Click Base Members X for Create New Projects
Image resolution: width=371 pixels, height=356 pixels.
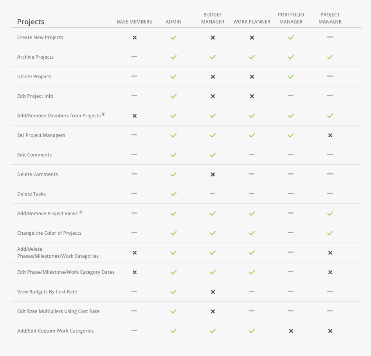coord(134,38)
